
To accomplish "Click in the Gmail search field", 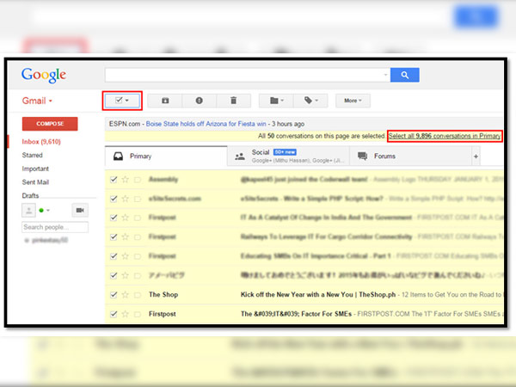I will [x=243, y=75].
